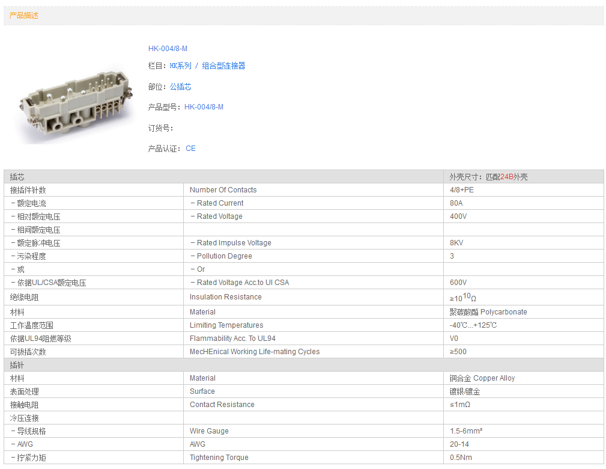Click the 组合型连接器 category link
The width and height of the screenshot is (606, 469).
coord(223,66)
